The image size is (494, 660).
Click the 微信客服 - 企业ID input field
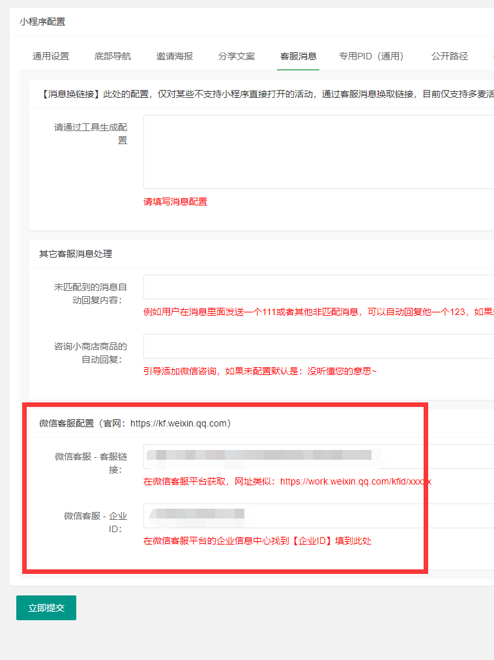(319, 516)
